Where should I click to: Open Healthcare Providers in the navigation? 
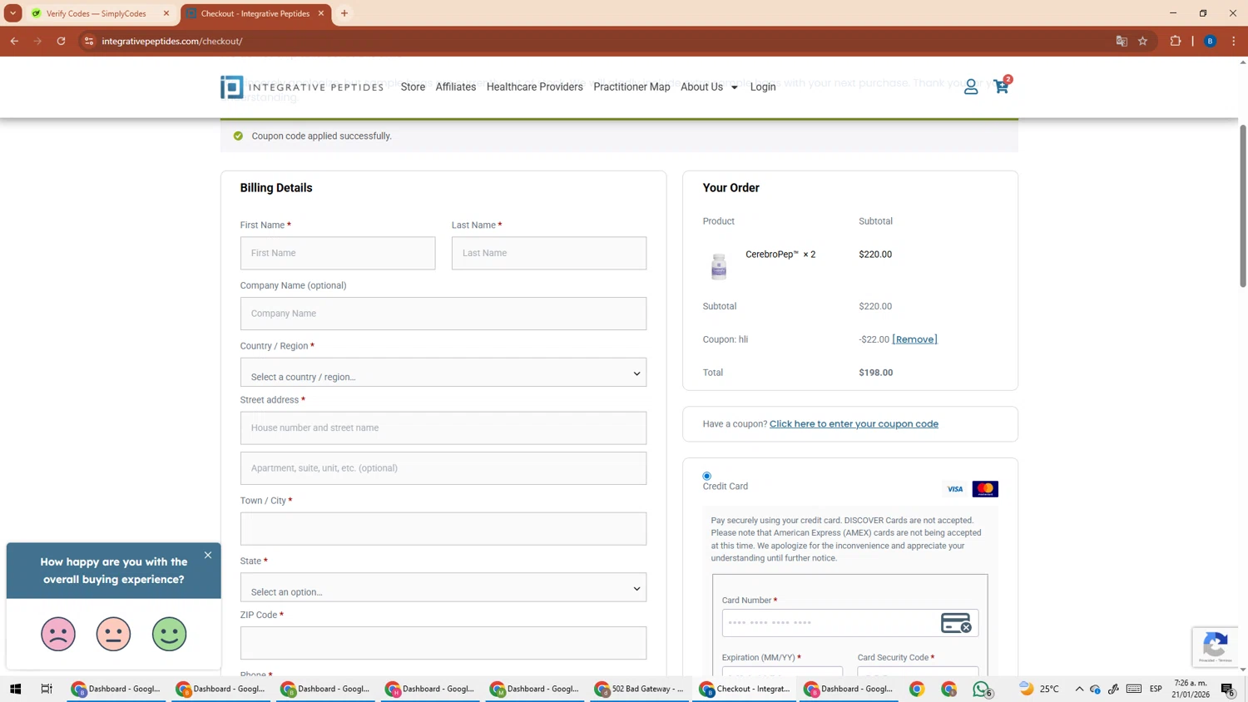click(535, 87)
